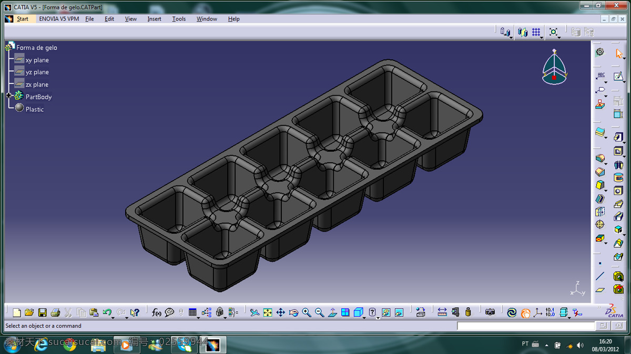The image size is (631, 354).
Task: Select the yz plane in the tree
Action: 32,72
